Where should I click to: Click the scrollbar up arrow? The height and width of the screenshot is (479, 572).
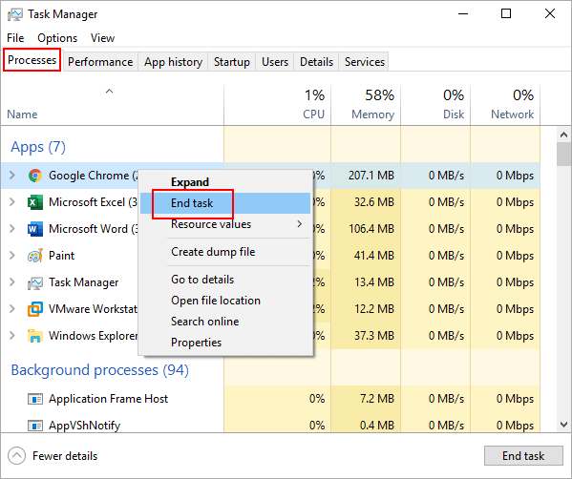(x=564, y=135)
